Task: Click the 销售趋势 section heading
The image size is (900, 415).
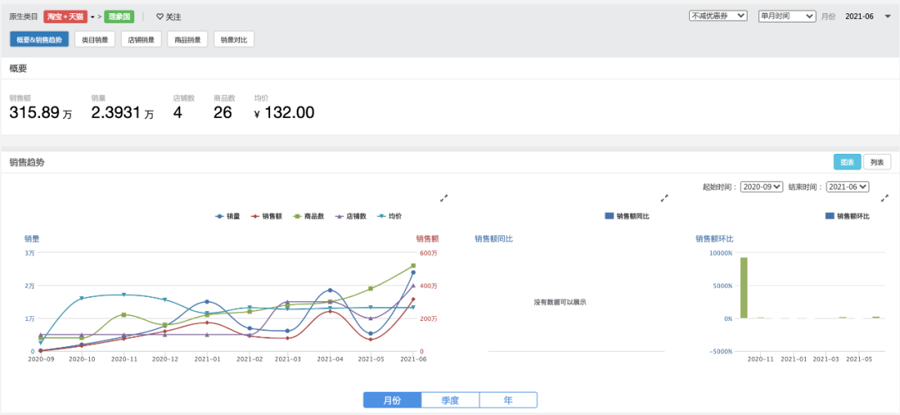Action: tap(27, 162)
